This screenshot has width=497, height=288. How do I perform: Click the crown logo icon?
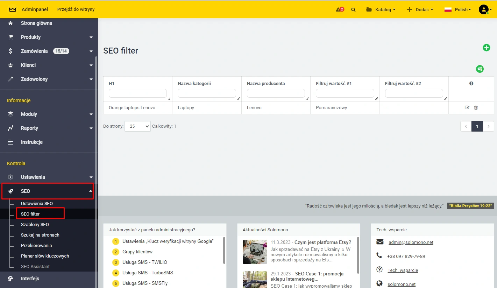pyautogui.click(x=13, y=9)
